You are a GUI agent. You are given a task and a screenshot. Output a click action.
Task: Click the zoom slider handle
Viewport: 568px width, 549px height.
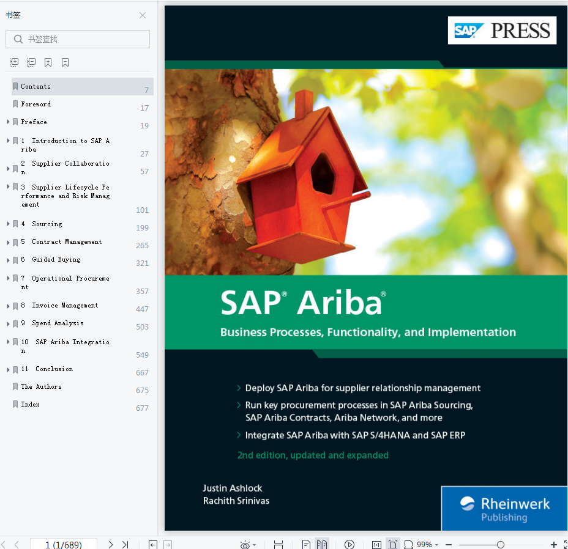coord(500,544)
